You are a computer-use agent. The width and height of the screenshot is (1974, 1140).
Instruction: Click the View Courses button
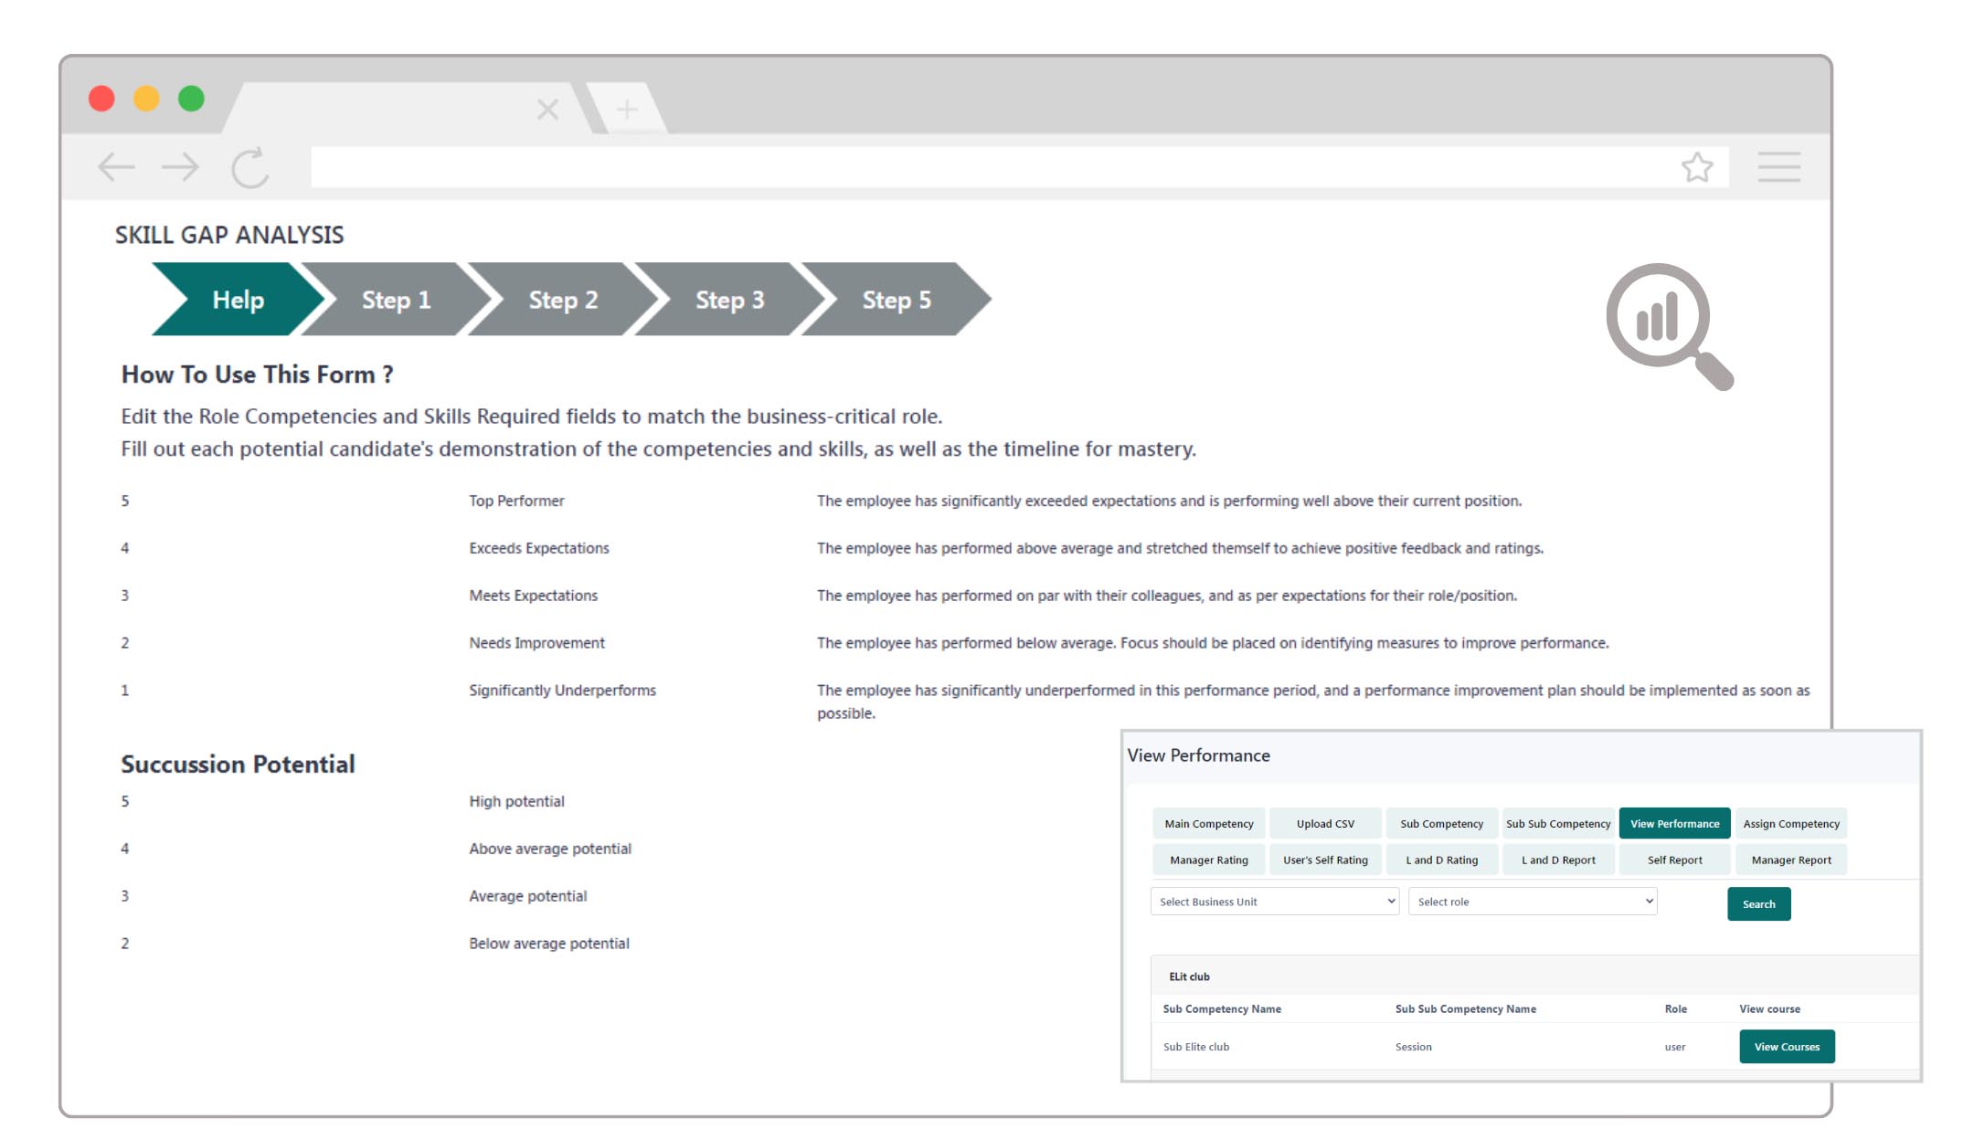point(1787,1047)
